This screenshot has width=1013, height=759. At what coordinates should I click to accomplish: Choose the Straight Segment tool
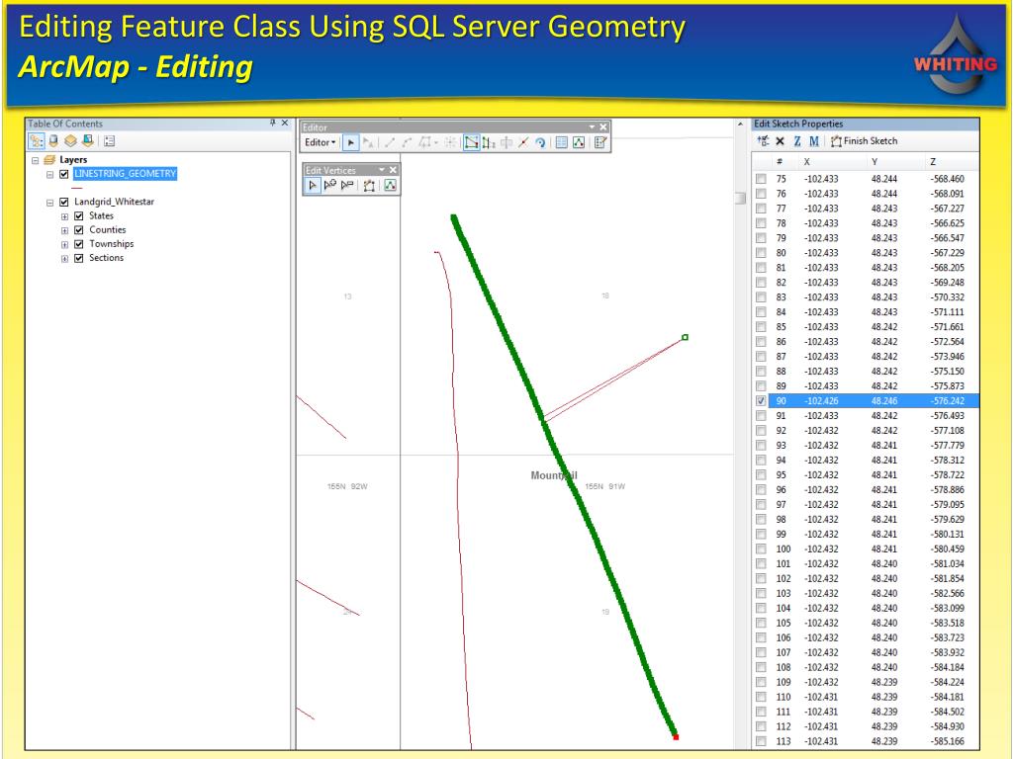click(390, 142)
